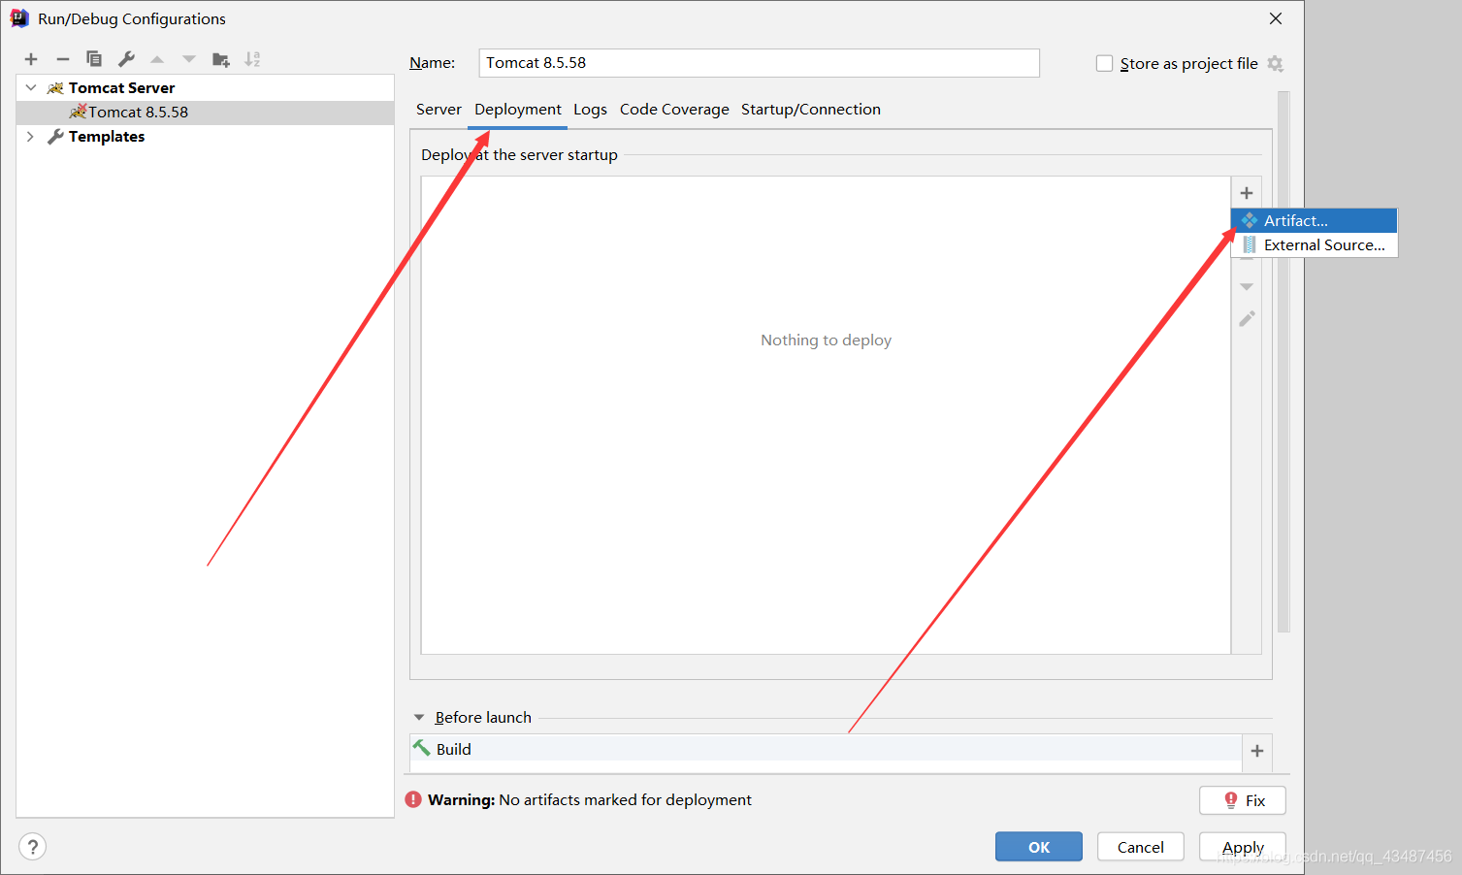Switch to the Server tab
1462x875 pixels.
pyautogui.click(x=439, y=110)
